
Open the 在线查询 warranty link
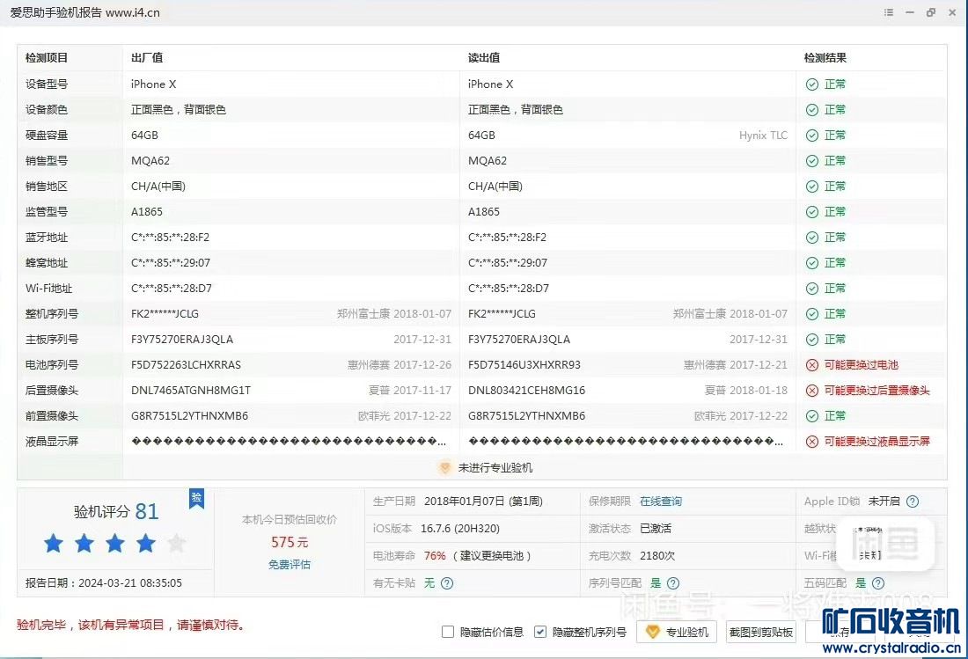pos(661,502)
